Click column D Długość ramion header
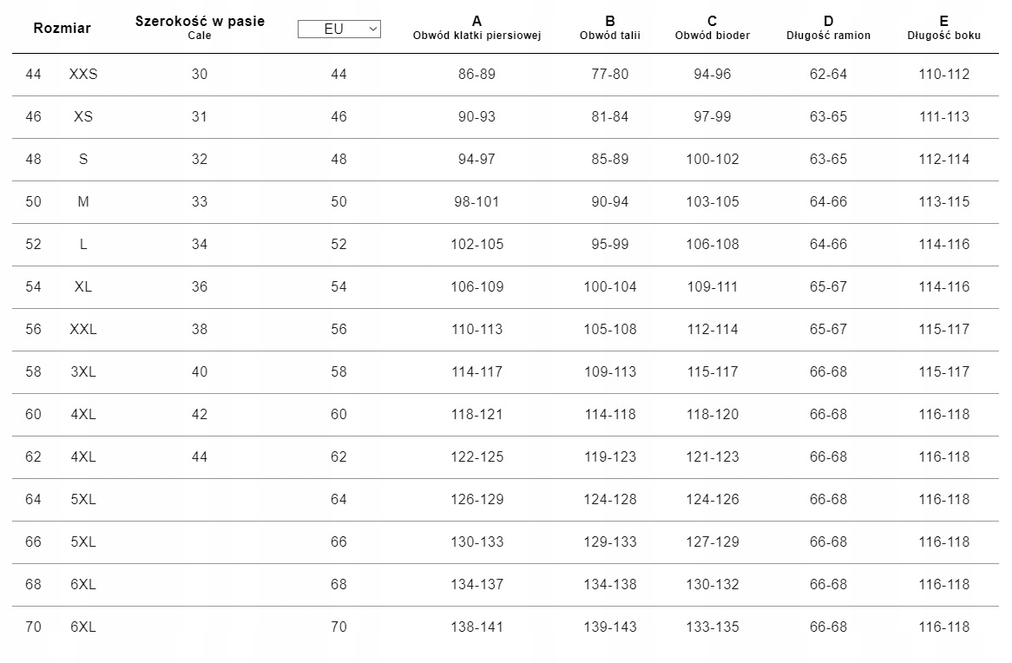Viewport: 1012px width, 663px height. (x=828, y=27)
